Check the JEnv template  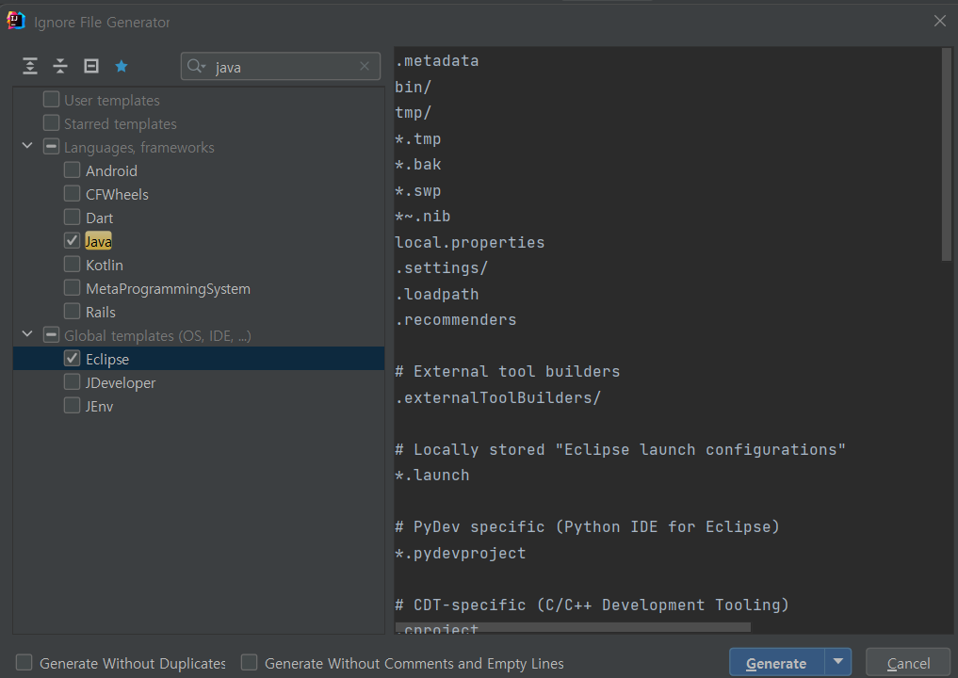[x=73, y=406]
